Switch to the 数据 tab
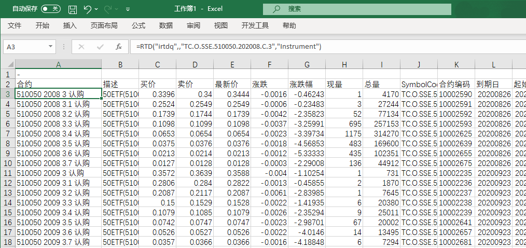This screenshot has height=248, width=526. pos(165,25)
